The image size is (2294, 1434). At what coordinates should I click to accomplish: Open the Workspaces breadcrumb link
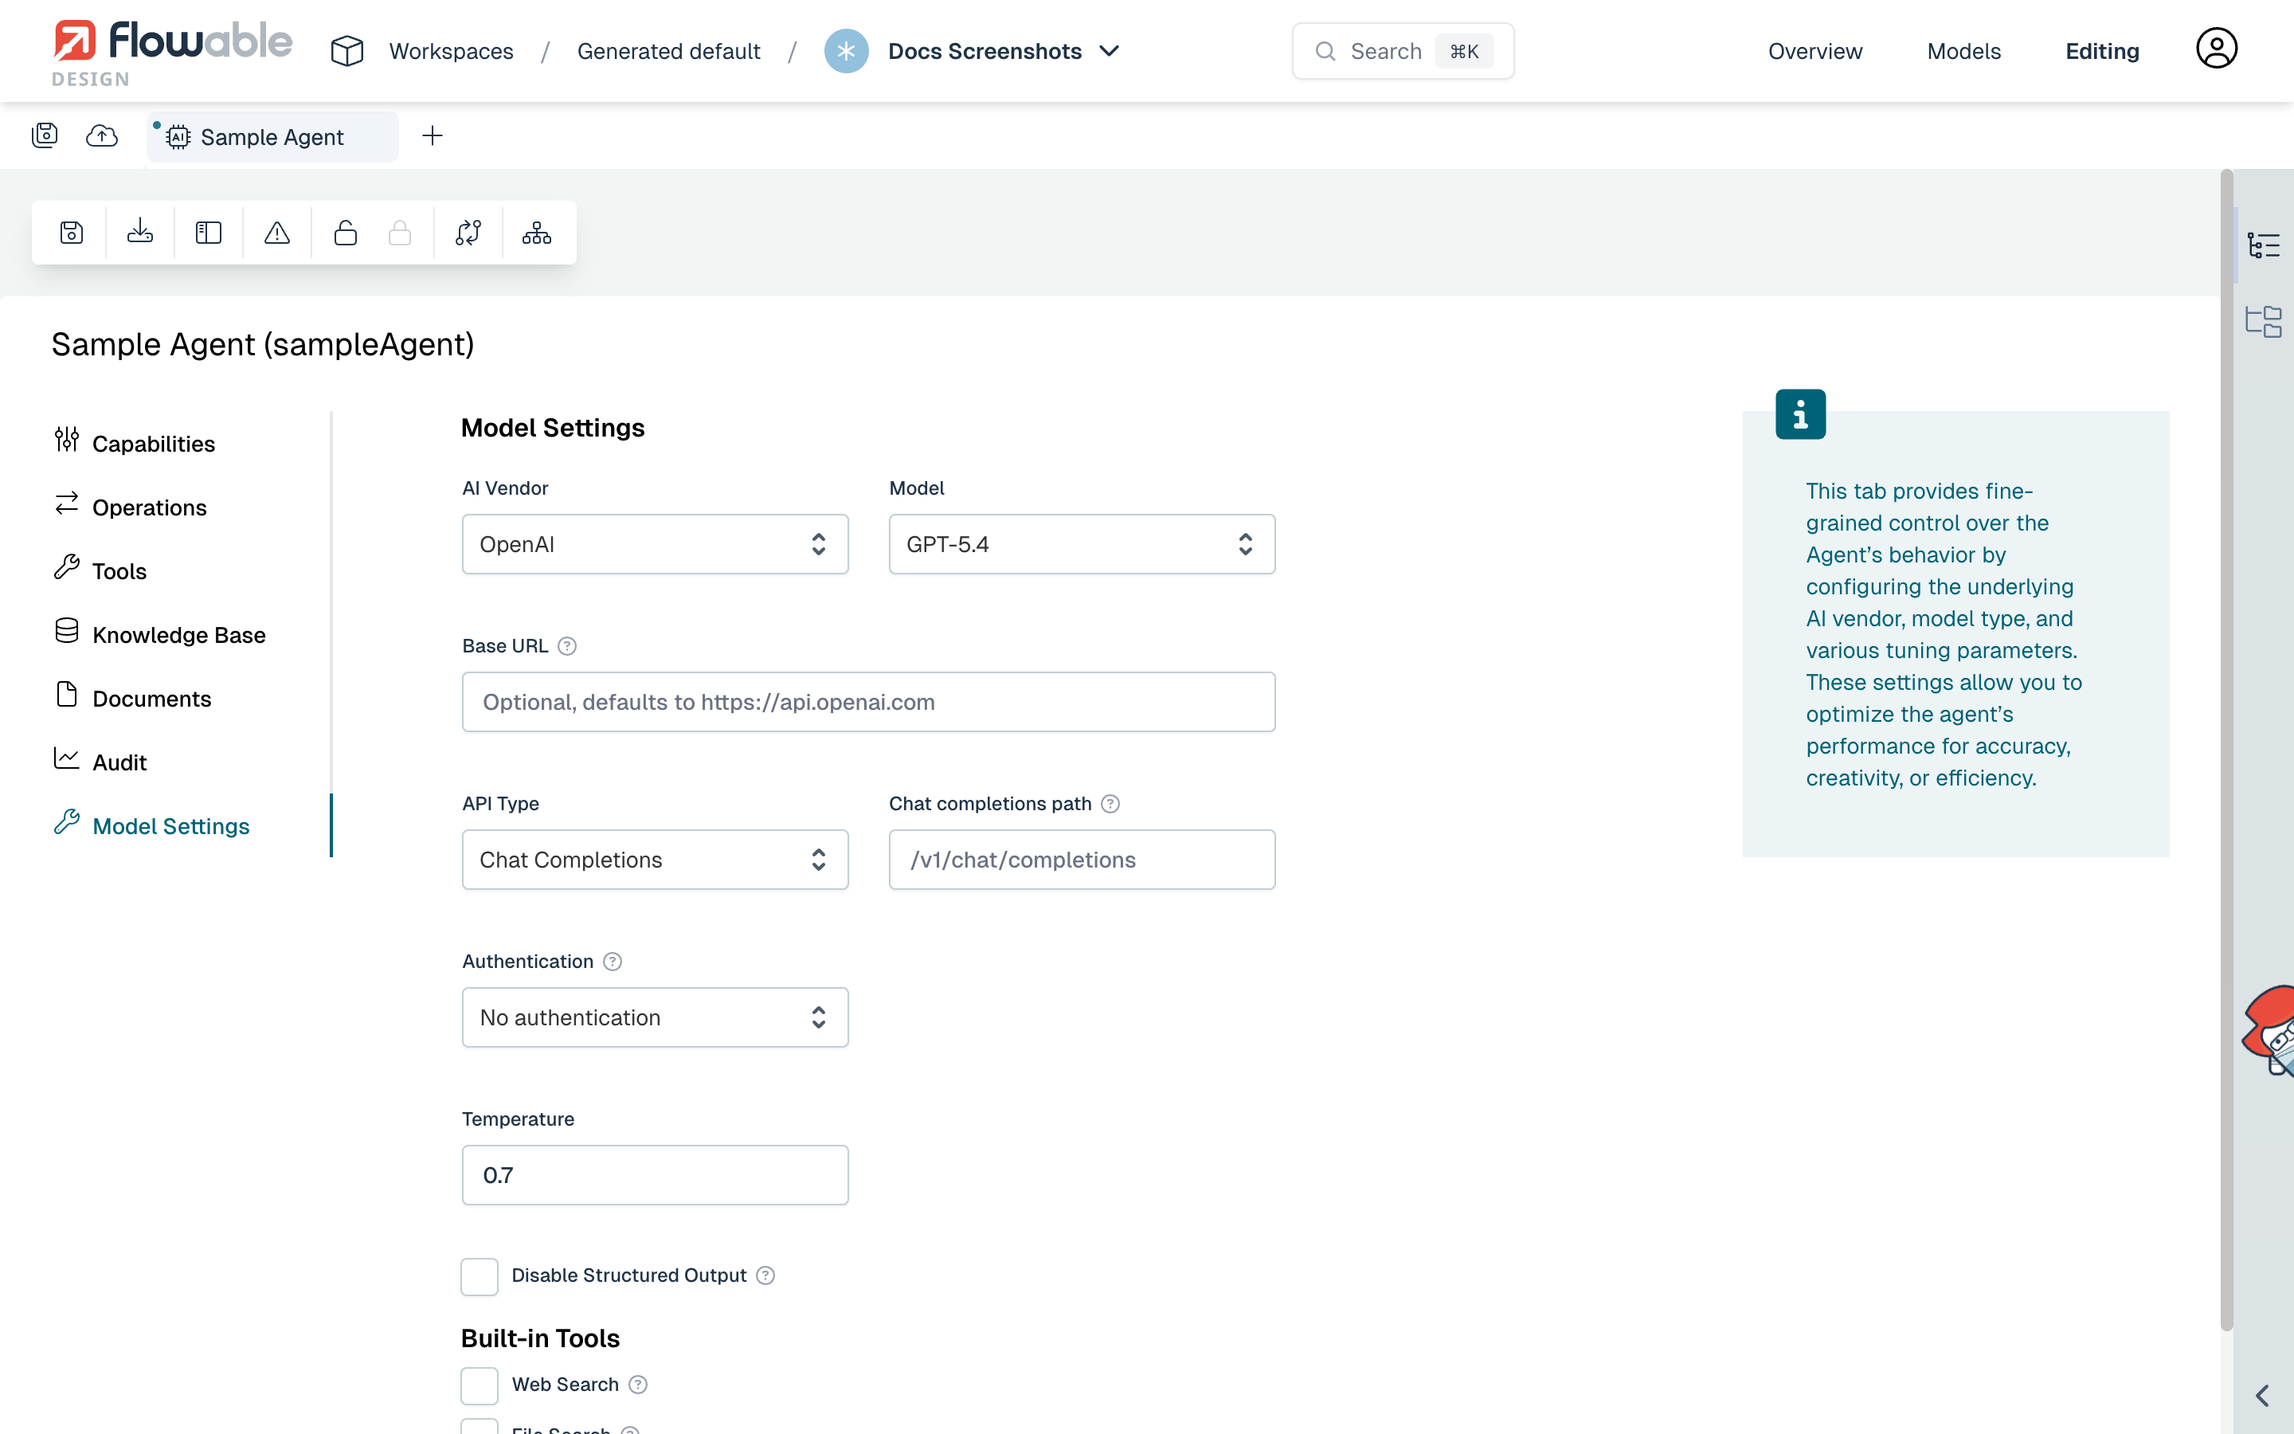451,51
